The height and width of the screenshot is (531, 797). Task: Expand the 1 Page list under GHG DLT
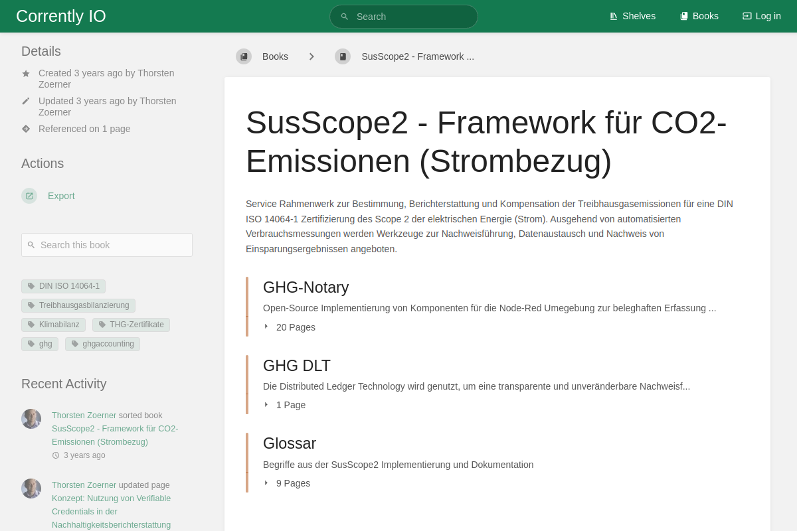click(285, 405)
